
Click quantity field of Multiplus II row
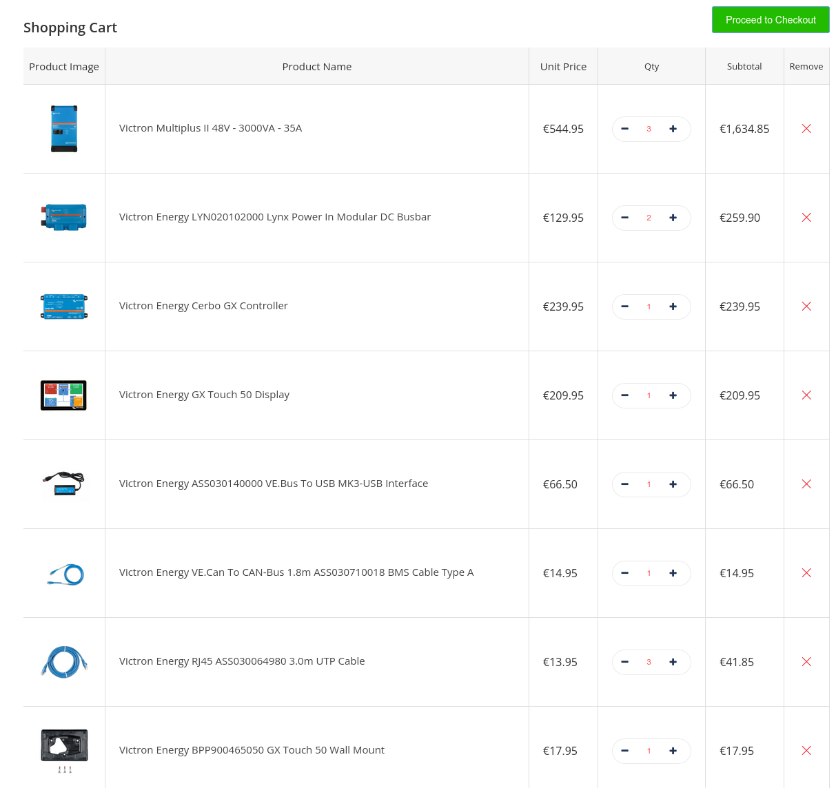click(649, 129)
